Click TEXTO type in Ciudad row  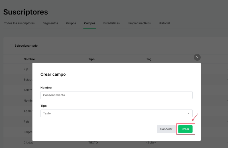[93, 143]
